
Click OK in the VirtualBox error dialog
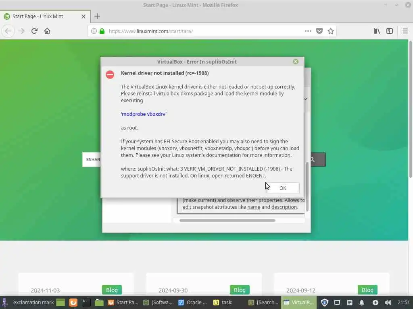(x=283, y=188)
